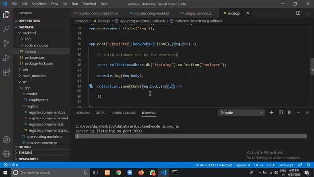This screenshot has height=177, width=314.
Task: Open the Windows Start menu
Action: click(5, 173)
